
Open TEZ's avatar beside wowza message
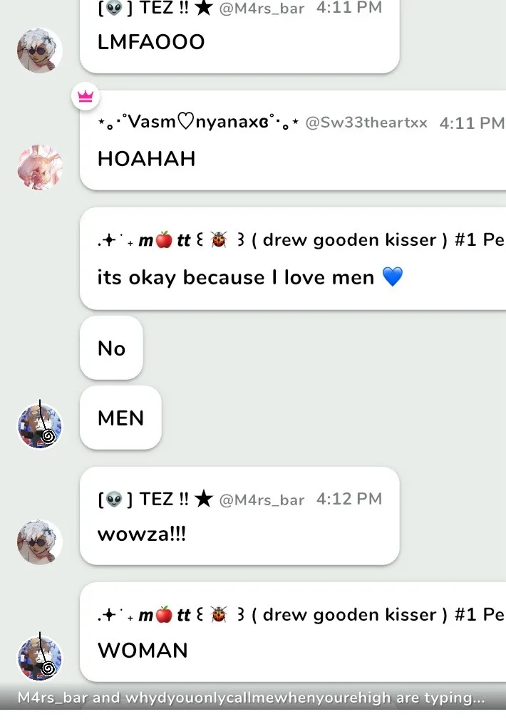click(40, 542)
